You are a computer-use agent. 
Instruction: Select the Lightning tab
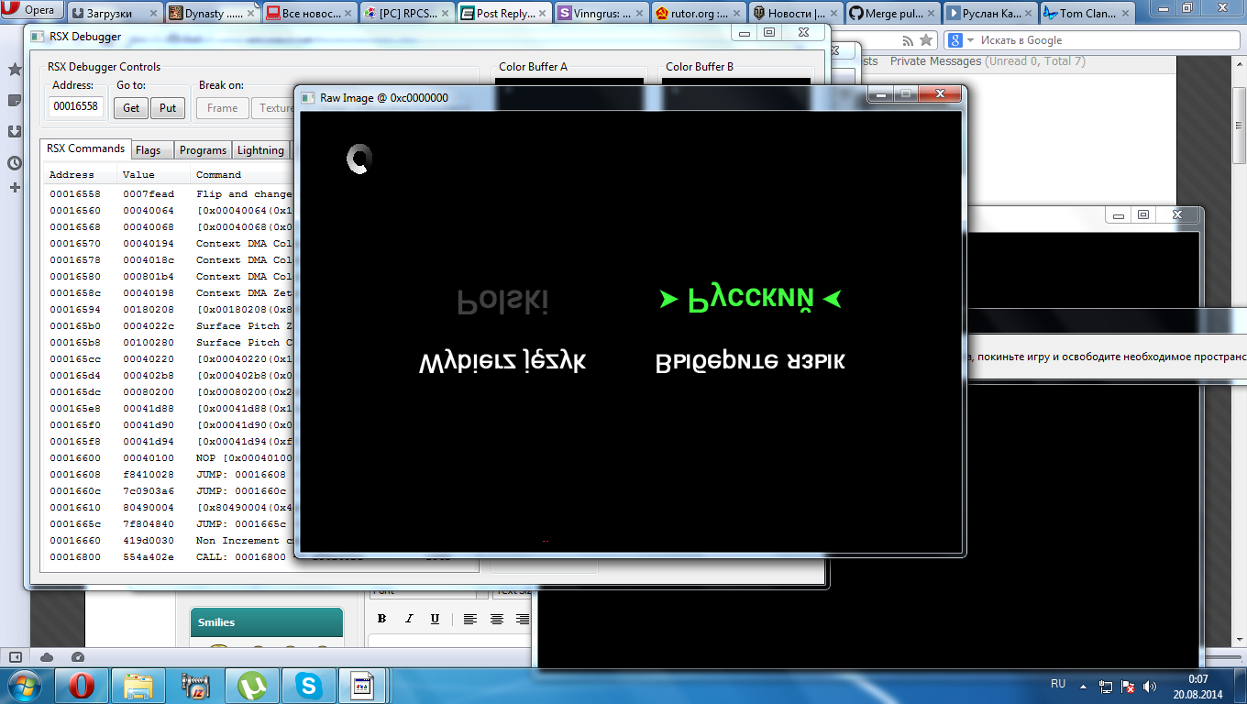click(260, 150)
